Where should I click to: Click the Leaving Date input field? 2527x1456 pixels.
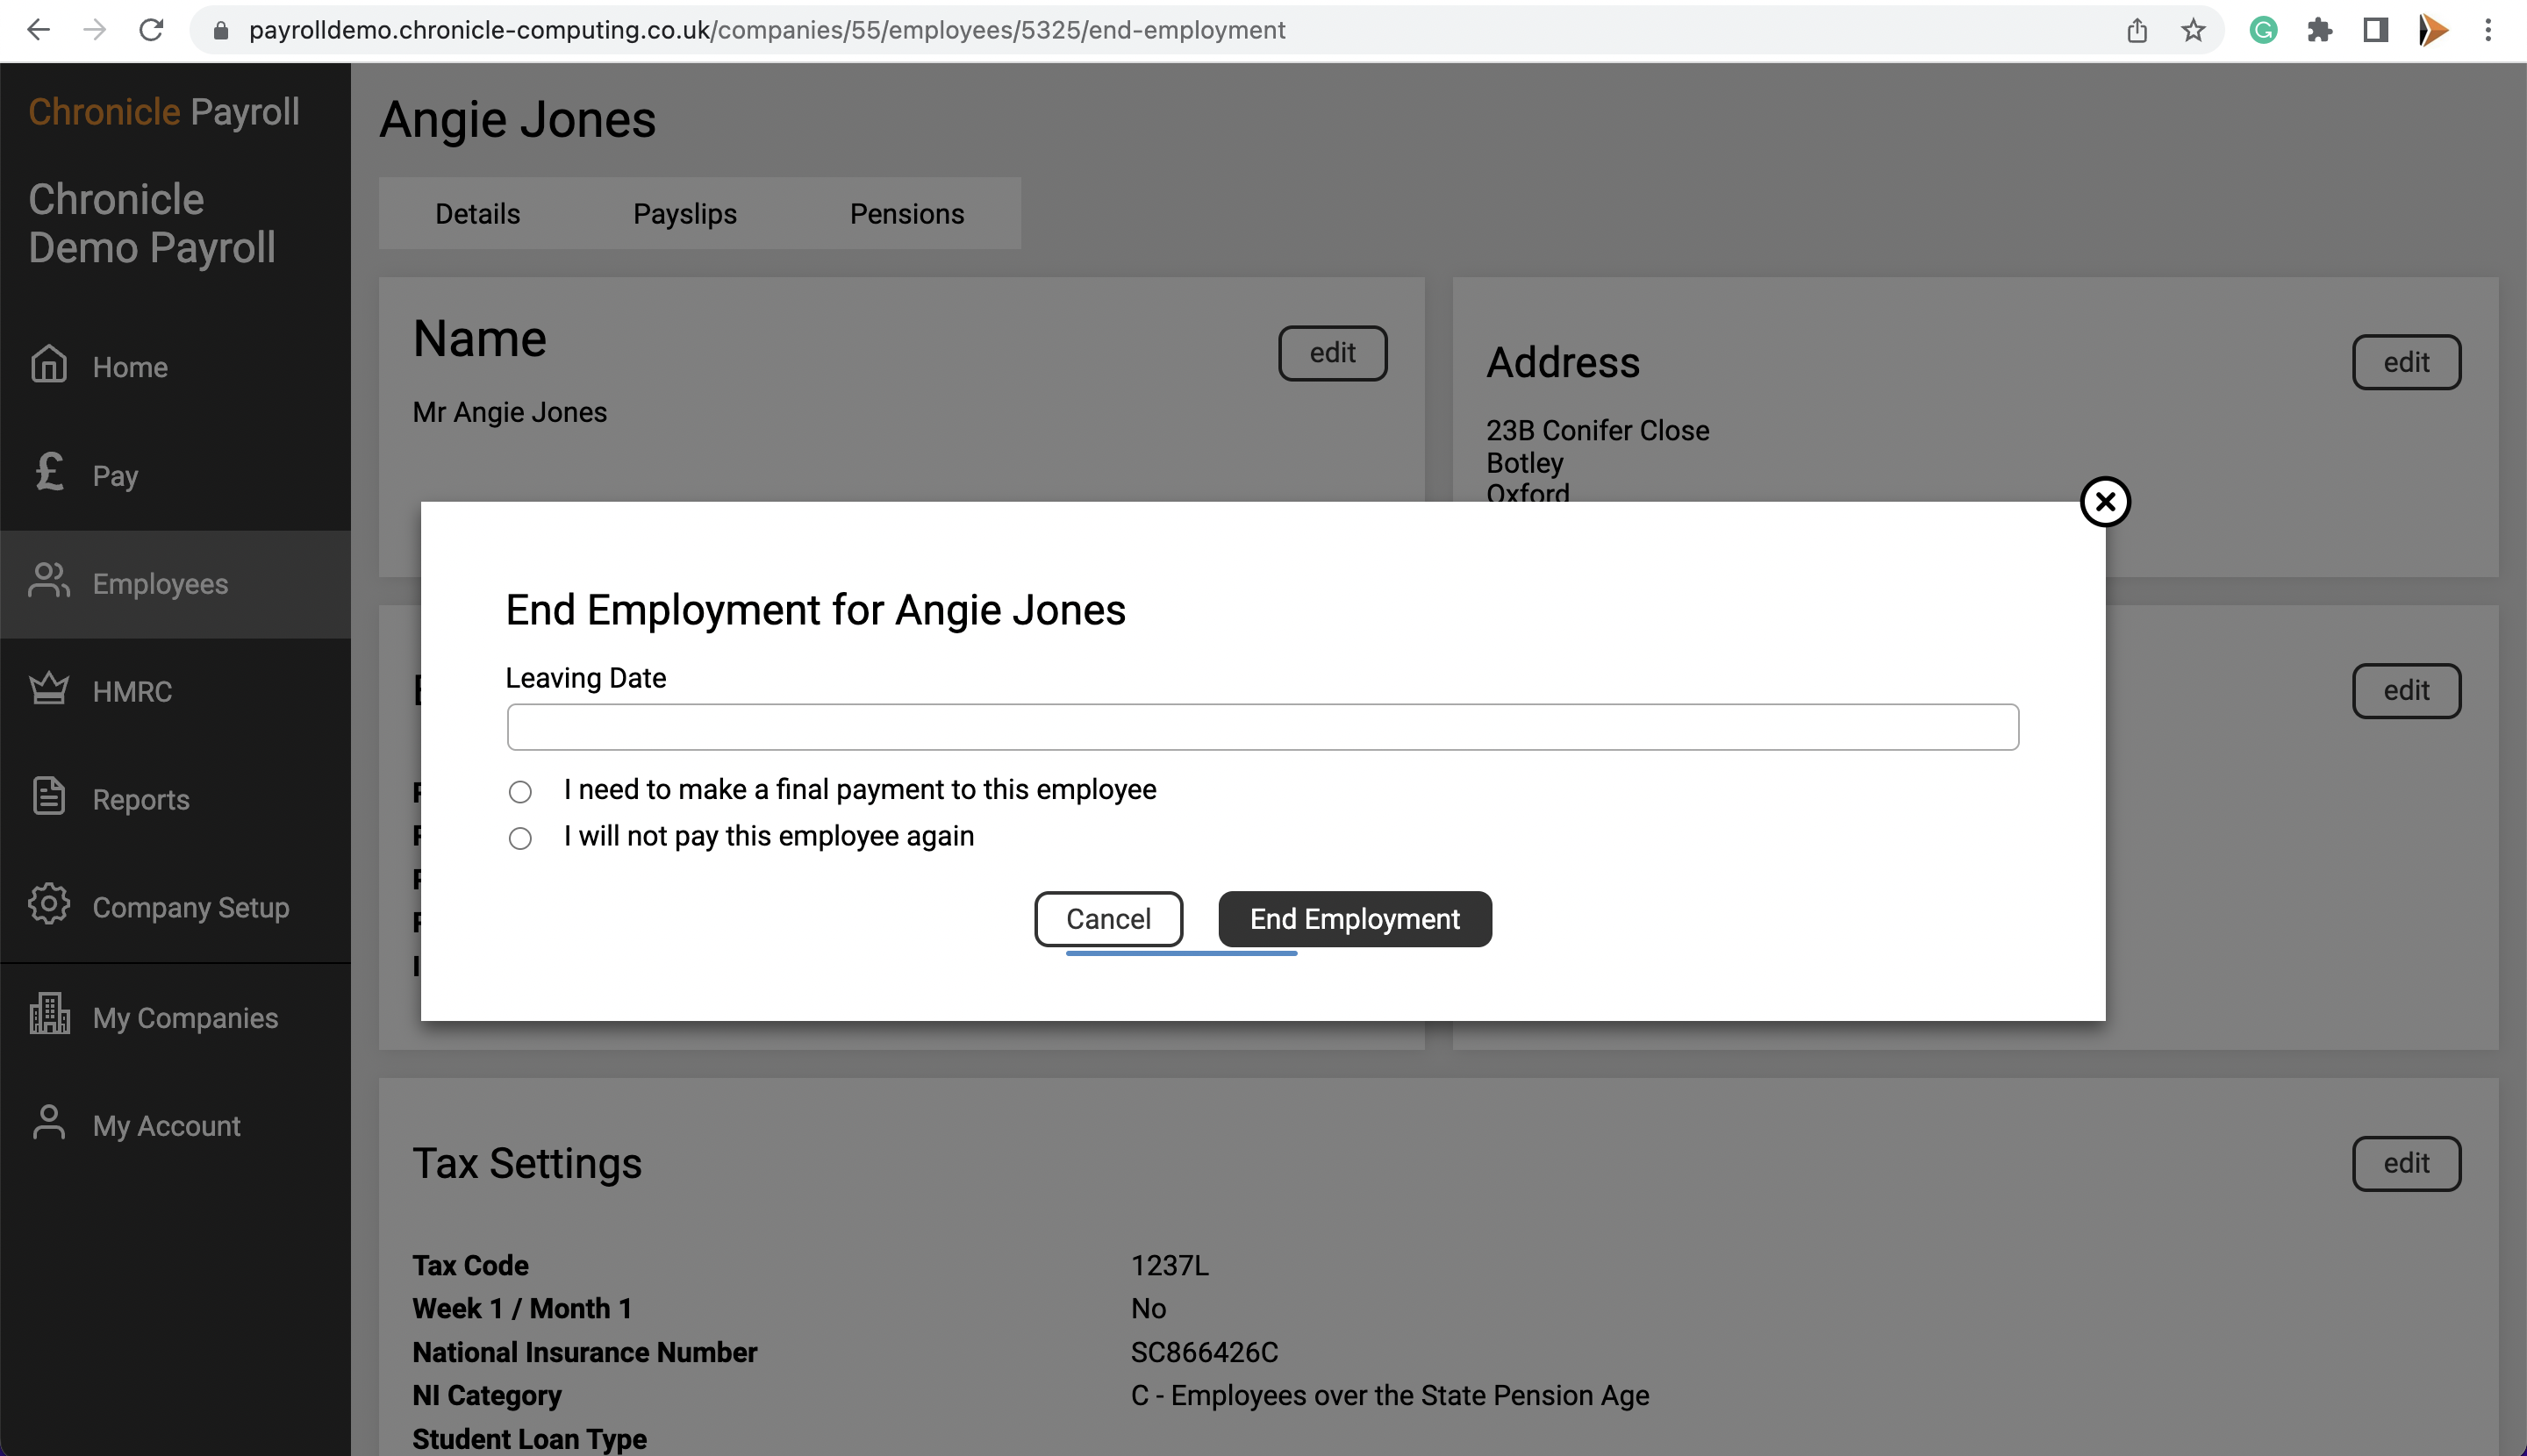[x=1263, y=727]
